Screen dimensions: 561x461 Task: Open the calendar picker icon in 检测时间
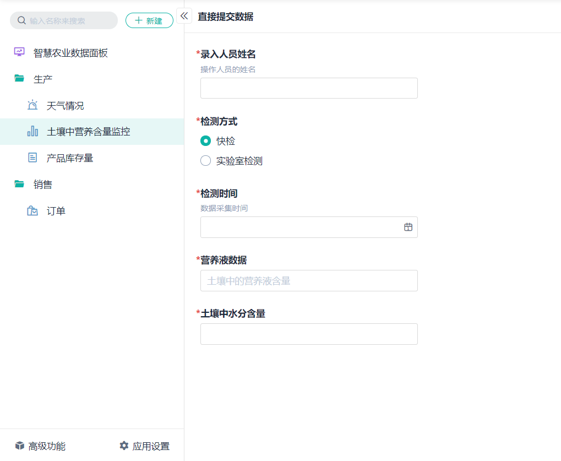coord(408,227)
